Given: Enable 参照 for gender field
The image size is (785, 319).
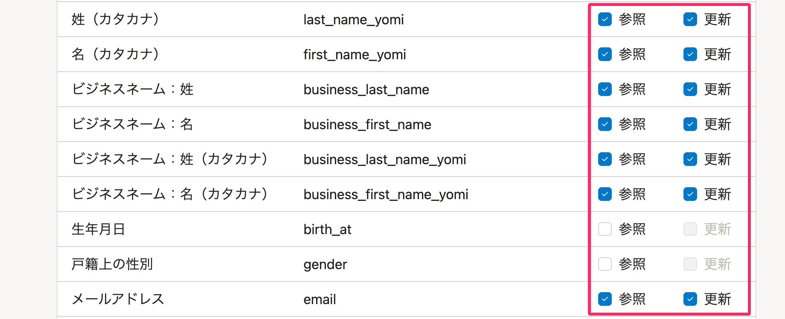Looking at the screenshot, I should [605, 264].
